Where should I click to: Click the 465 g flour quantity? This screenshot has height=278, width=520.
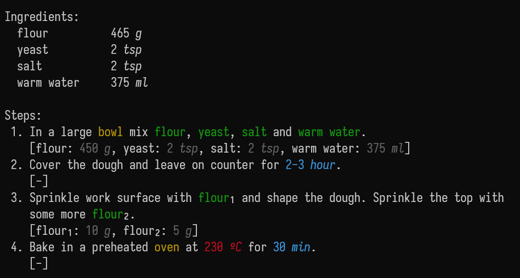coord(127,33)
